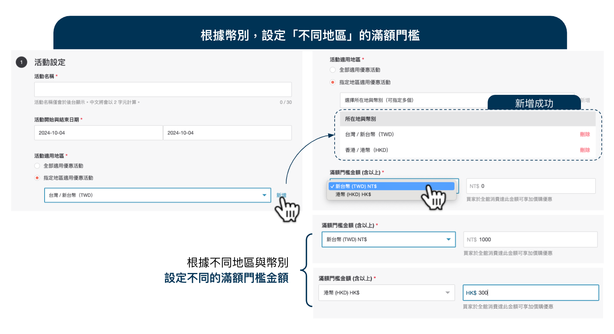
Task: Click the activity end date field
Action: [x=227, y=133]
